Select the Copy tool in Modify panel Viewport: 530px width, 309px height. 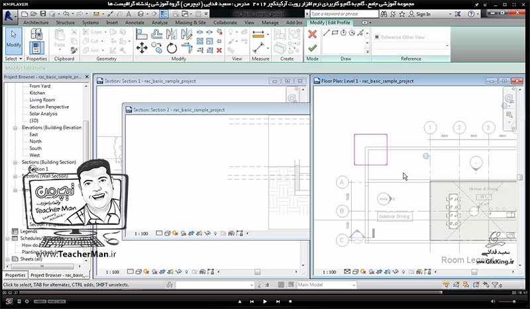[156, 48]
